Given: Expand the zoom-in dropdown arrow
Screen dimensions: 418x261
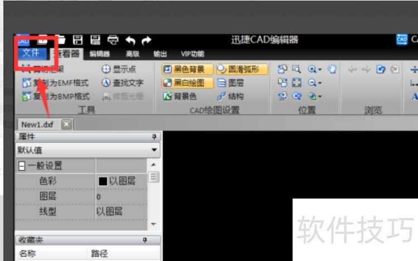Looking at the screenshot, I should [x=320, y=69].
